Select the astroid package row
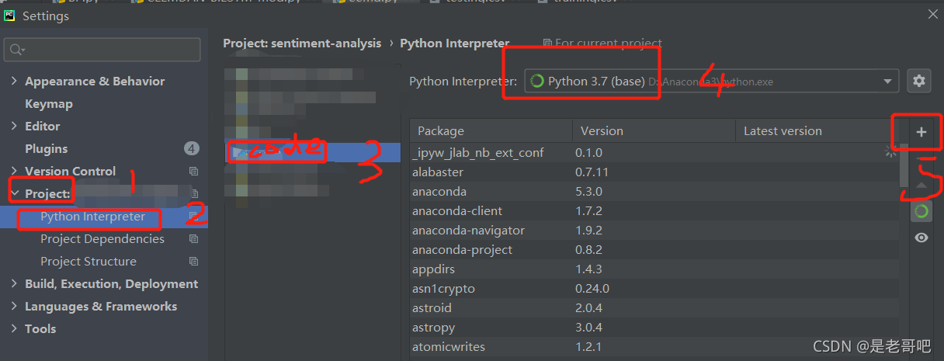This screenshot has width=944, height=361. coord(654,308)
